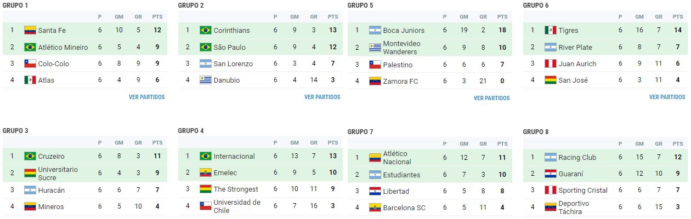This screenshot has height=219, width=691.
Task: Click the Ecuador flag next to Emelec
Action: click(206, 173)
